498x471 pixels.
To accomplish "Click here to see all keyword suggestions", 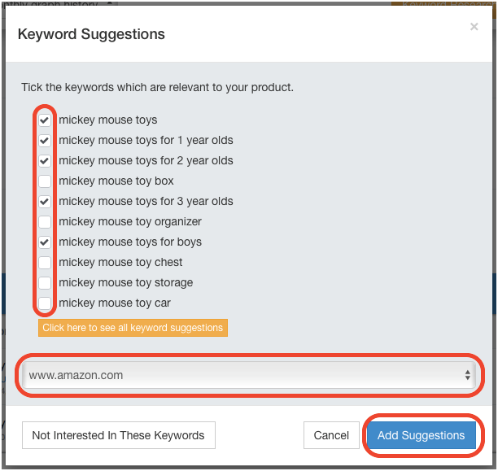I will (133, 328).
